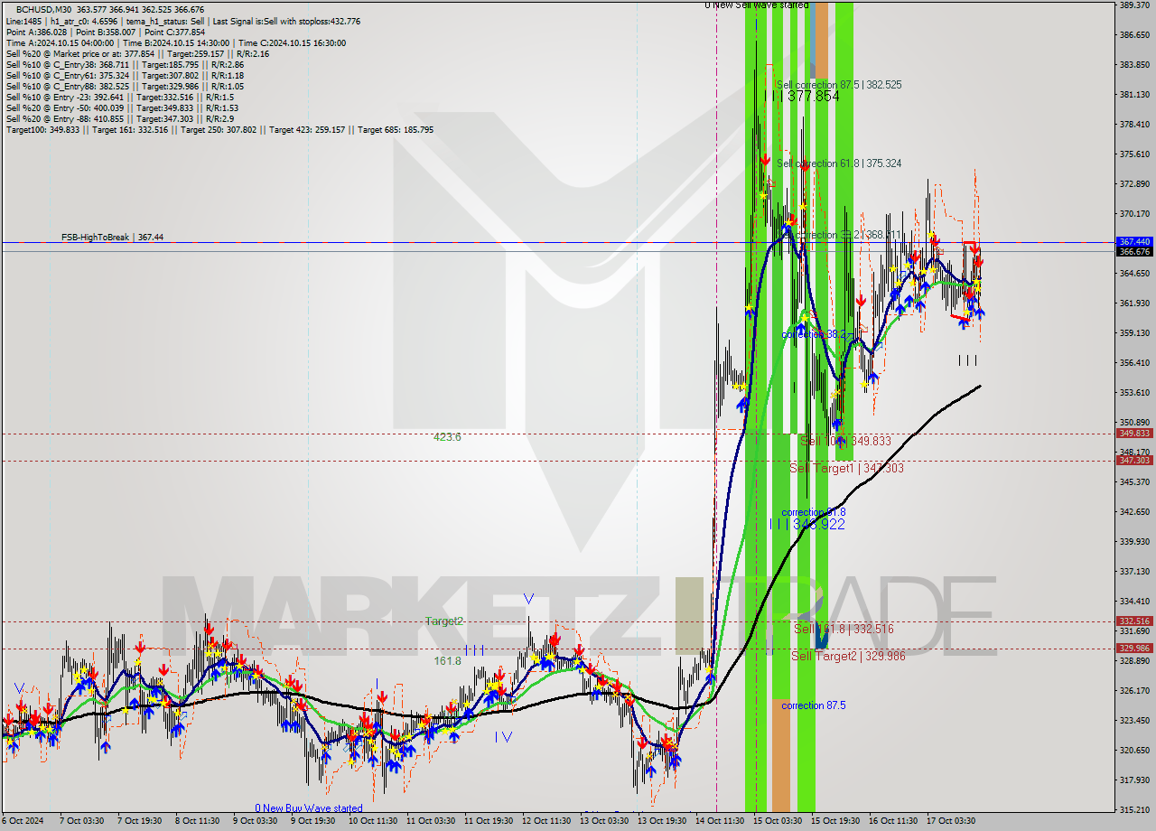Click the '17 Oct 03:30' time axis label
The width and height of the screenshot is (1156, 831).
point(951,821)
